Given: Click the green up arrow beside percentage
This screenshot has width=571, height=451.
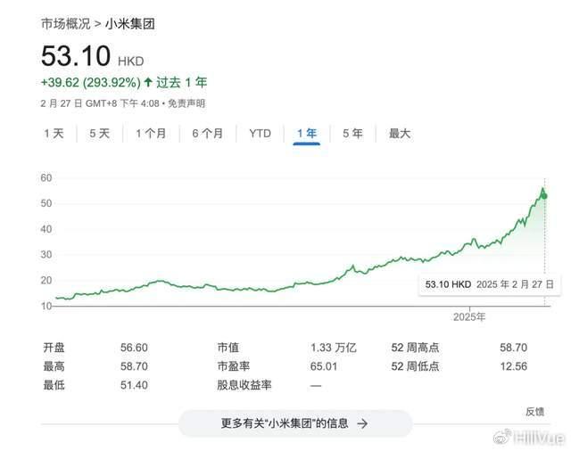Looking at the screenshot, I should [x=148, y=82].
